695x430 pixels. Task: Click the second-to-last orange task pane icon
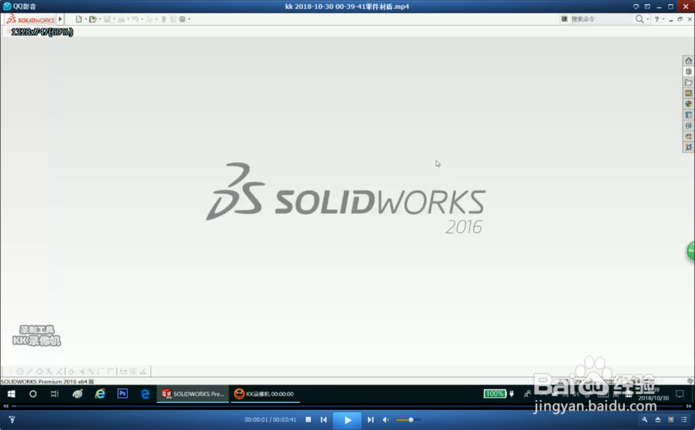[688, 136]
